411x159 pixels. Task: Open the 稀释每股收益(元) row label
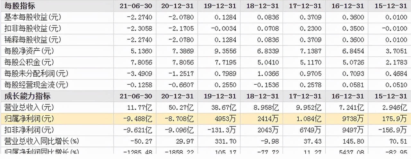click(33, 40)
